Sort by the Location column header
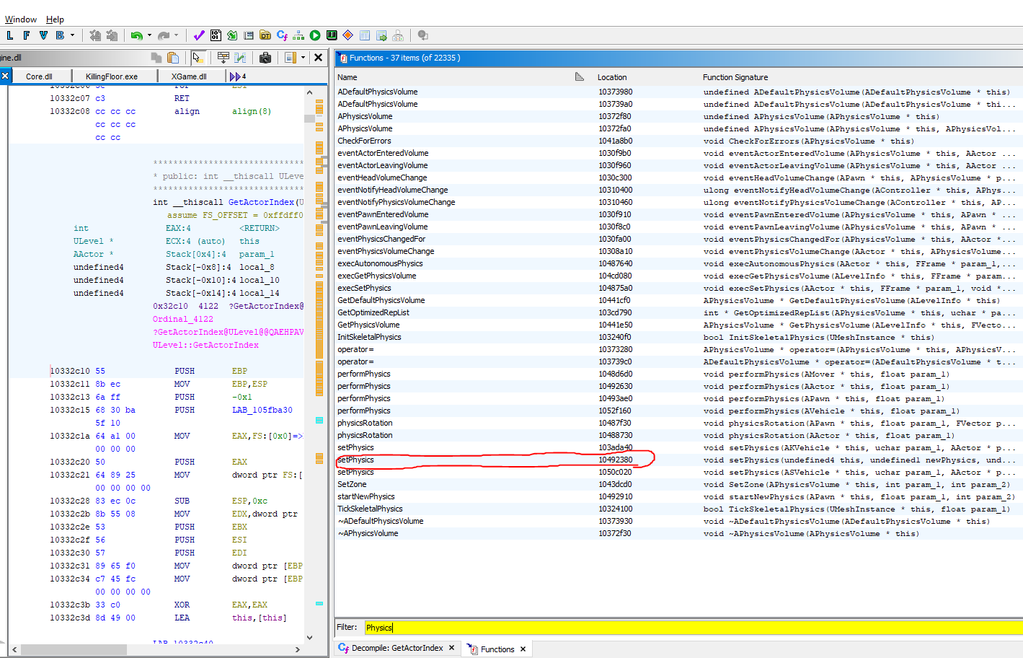 (611, 77)
